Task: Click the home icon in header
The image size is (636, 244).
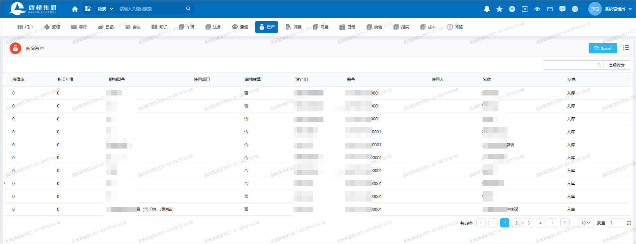Action: tap(75, 9)
